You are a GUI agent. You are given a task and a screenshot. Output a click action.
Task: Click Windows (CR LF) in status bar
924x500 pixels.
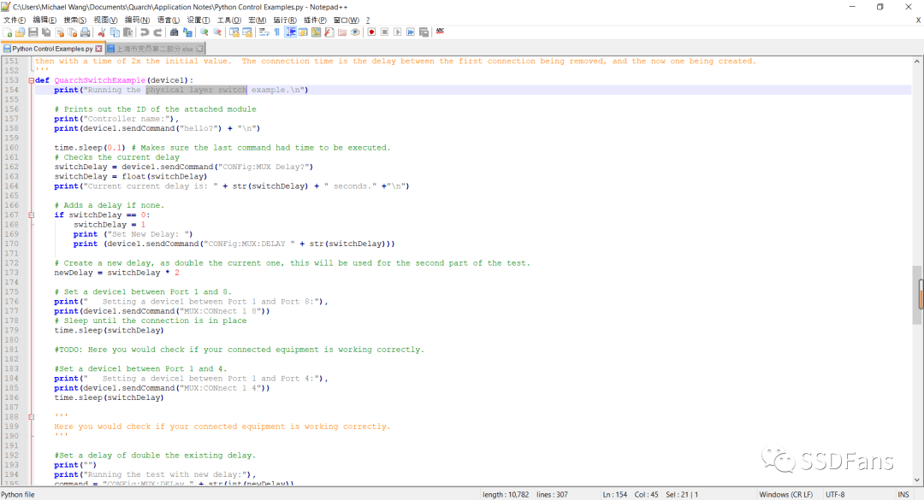[x=785, y=495]
